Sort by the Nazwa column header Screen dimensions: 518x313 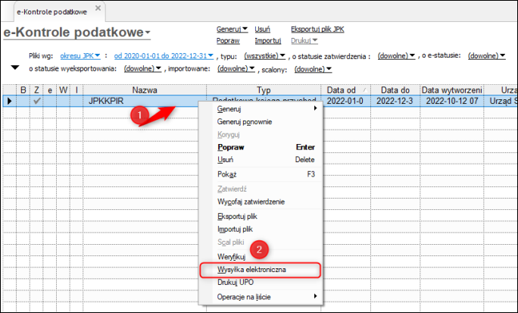click(x=145, y=90)
